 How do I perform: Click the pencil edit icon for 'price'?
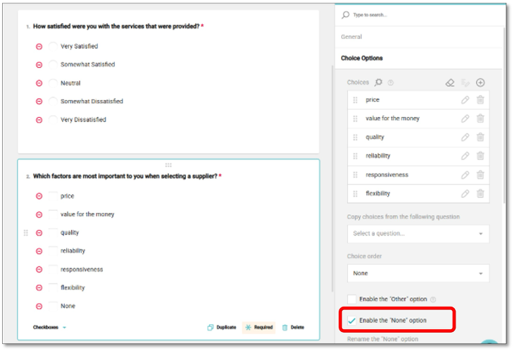[465, 100]
